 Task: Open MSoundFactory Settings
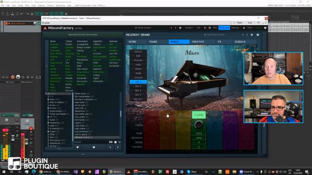coord(235,28)
